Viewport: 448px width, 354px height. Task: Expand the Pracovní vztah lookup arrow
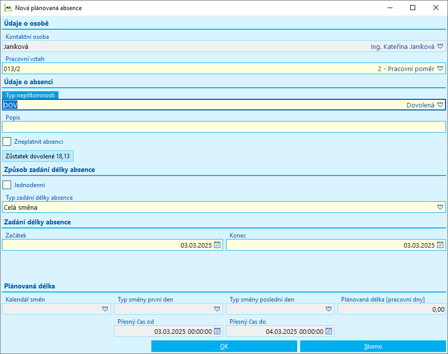(x=440, y=69)
